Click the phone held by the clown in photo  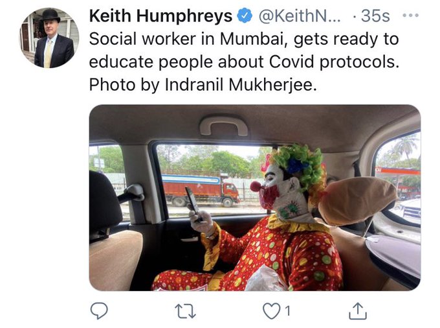[193, 203]
